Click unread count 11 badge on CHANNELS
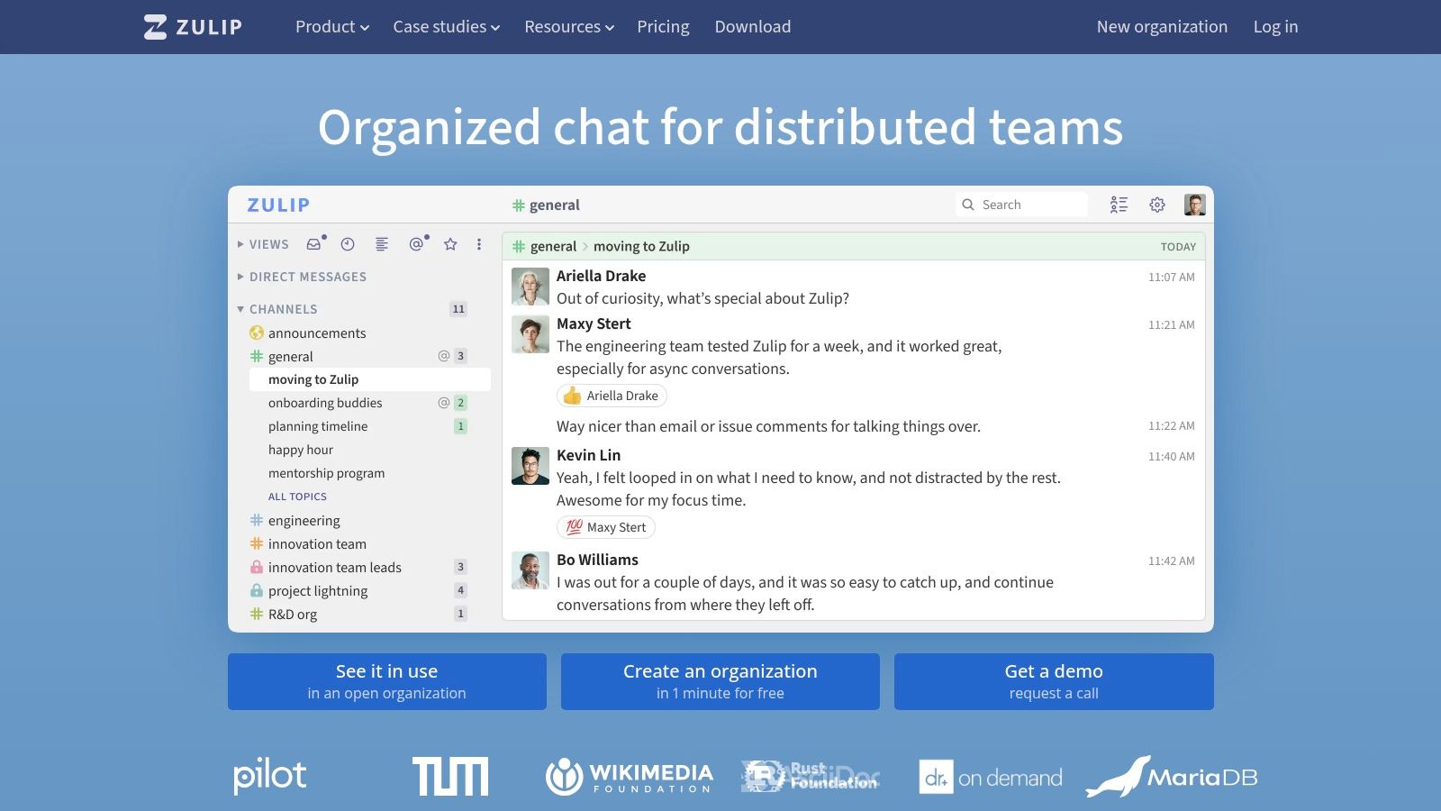The height and width of the screenshot is (811, 1441). click(458, 309)
